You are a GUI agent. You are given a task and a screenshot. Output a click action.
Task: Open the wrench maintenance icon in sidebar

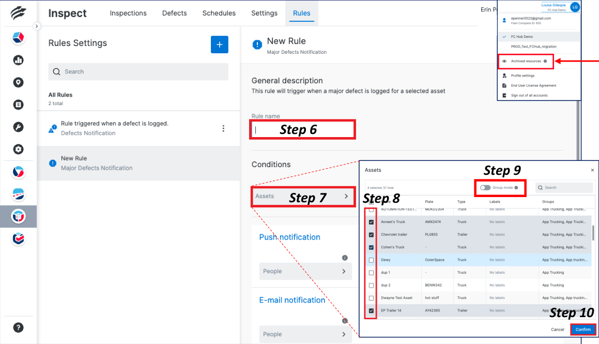point(19,127)
